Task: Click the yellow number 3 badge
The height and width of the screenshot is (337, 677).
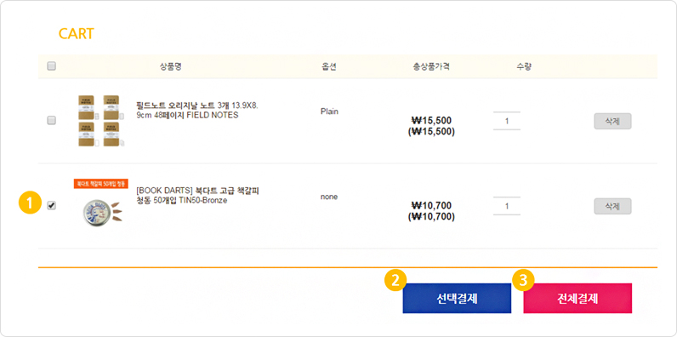Action: (523, 280)
